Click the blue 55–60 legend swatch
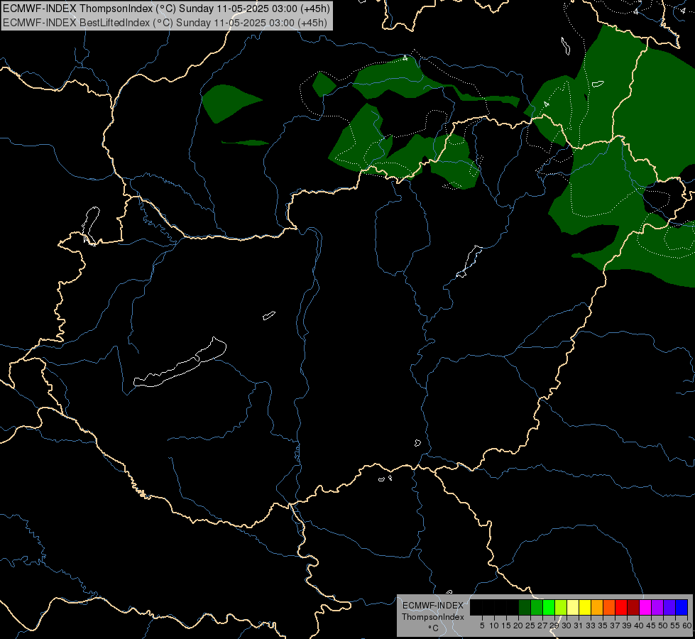This screenshot has height=639, width=695. 682,608
